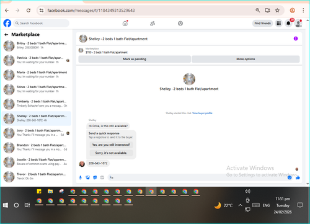Open the Chrome three-dot menu

(x=303, y=11)
